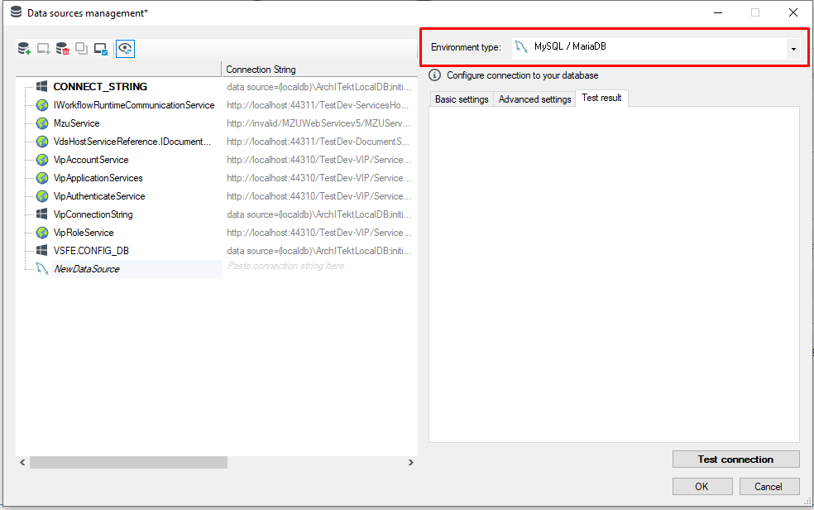Click the globe icon beside VipAuthenticateService

[x=42, y=195]
